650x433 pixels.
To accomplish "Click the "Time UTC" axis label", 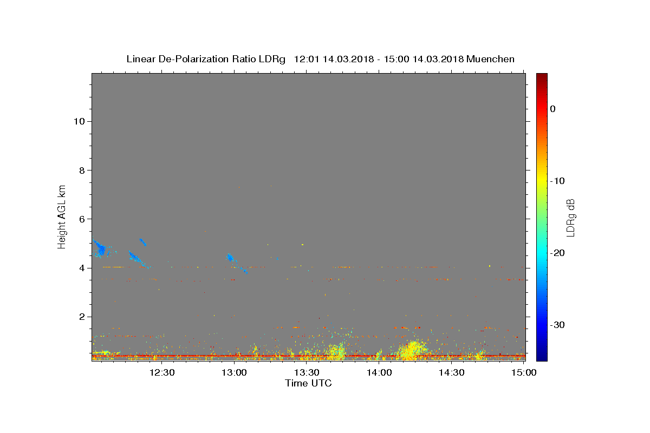I will pos(308,383).
